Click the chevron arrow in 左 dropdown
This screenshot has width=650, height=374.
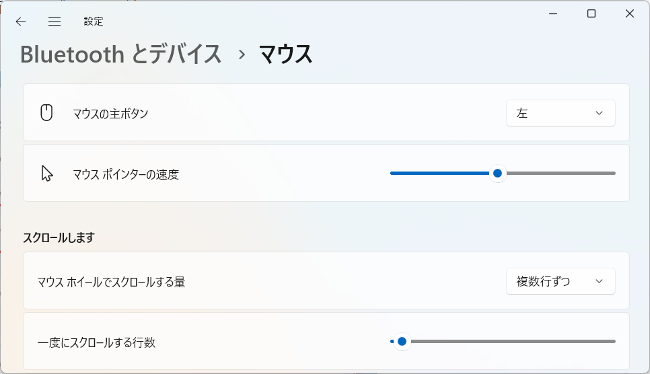(599, 113)
